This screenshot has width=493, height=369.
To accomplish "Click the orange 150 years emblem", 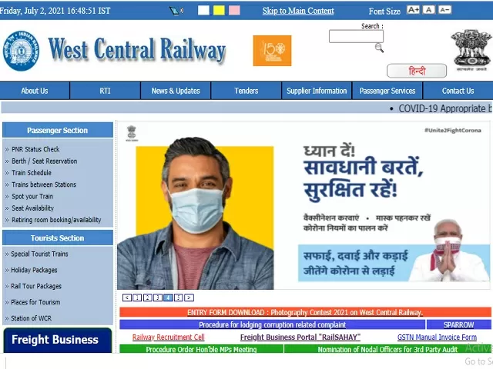I will pos(272,51).
